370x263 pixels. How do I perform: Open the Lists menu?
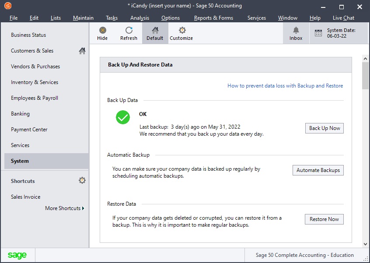56,18
